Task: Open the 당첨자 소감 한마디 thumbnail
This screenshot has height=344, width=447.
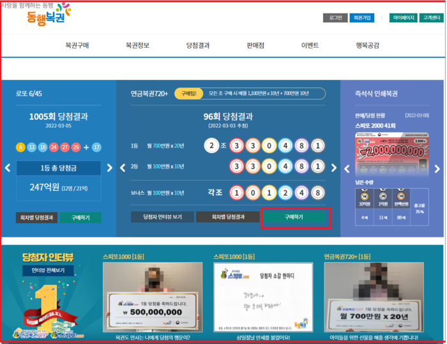Action: tap(263, 297)
